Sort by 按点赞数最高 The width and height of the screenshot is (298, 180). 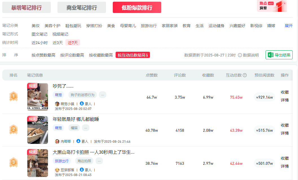[x=43, y=55]
